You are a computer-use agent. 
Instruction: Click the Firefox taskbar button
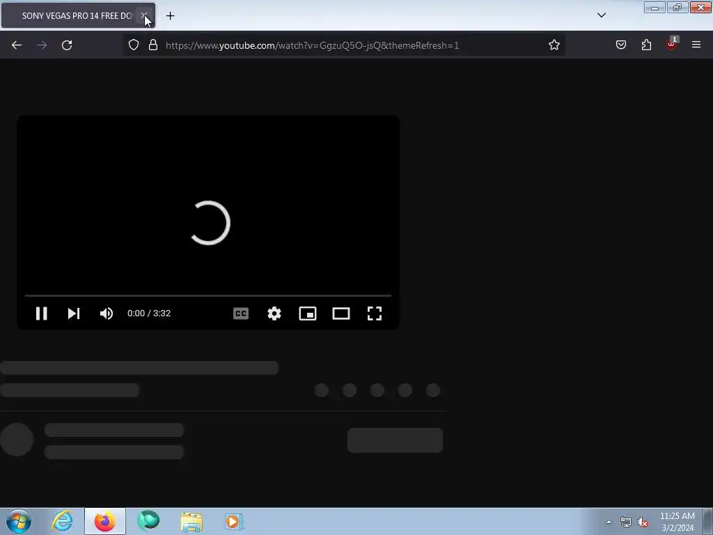coord(105,521)
